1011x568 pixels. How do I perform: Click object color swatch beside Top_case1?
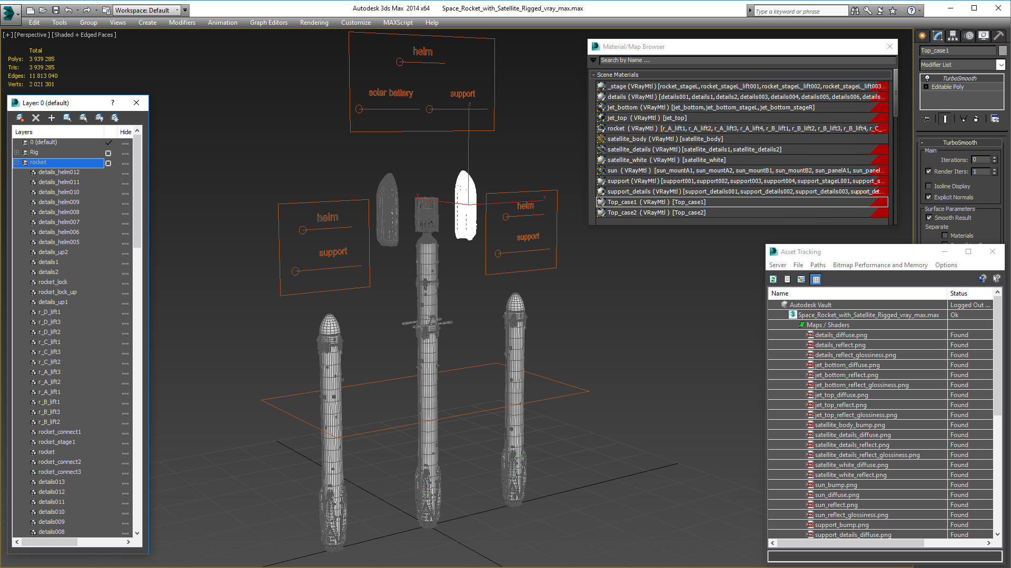click(x=1003, y=50)
